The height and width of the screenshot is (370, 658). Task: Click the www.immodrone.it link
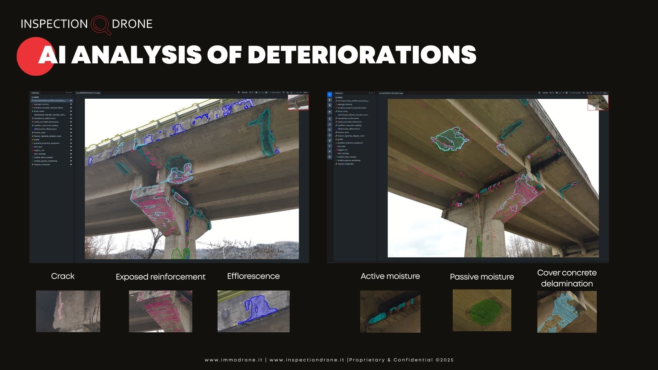pyautogui.click(x=233, y=360)
